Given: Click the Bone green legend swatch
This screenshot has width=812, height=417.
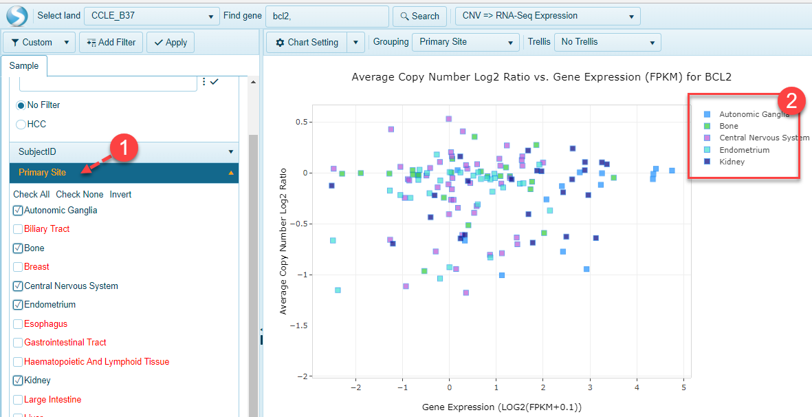Looking at the screenshot, I should tap(707, 127).
